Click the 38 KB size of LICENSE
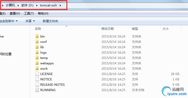The width and height of the screenshot is (188, 98). tap(175, 74)
